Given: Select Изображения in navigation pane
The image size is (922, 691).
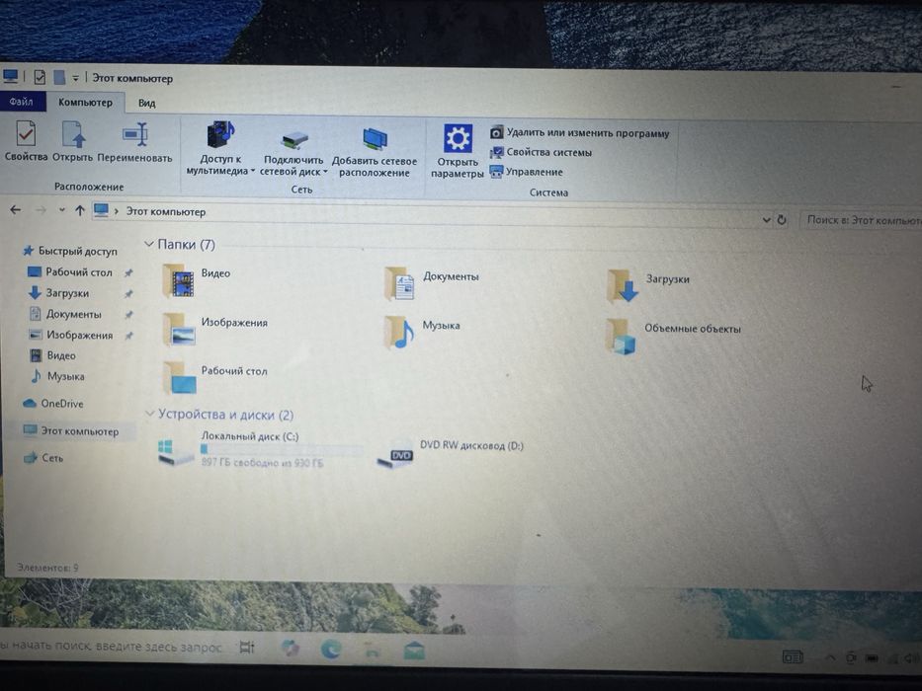Looking at the screenshot, I should (71, 335).
